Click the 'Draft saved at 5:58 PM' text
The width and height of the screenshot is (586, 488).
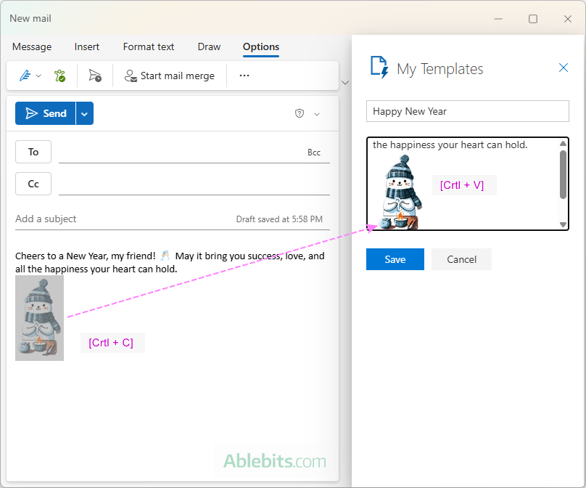coord(279,219)
